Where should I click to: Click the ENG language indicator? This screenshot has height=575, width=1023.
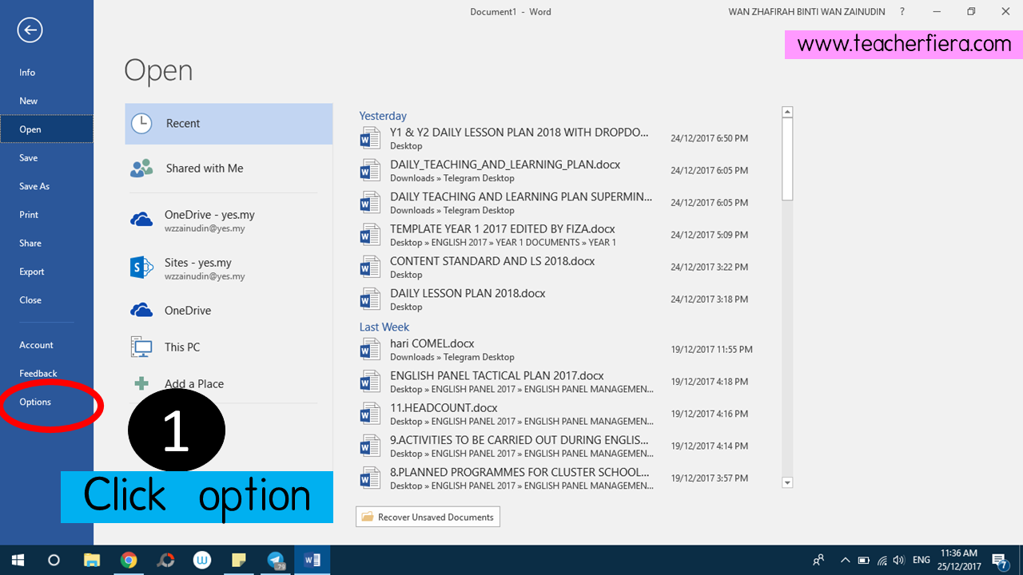click(x=921, y=559)
